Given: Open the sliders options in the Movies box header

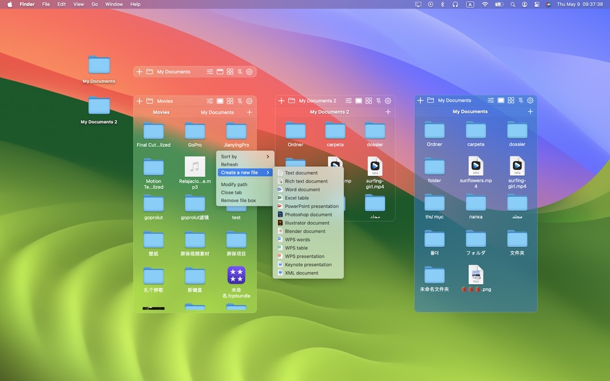Looking at the screenshot, I should point(210,101).
